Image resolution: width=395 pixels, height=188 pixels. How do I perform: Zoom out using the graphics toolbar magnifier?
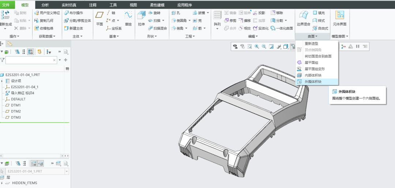pyautogui.click(x=264, y=46)
